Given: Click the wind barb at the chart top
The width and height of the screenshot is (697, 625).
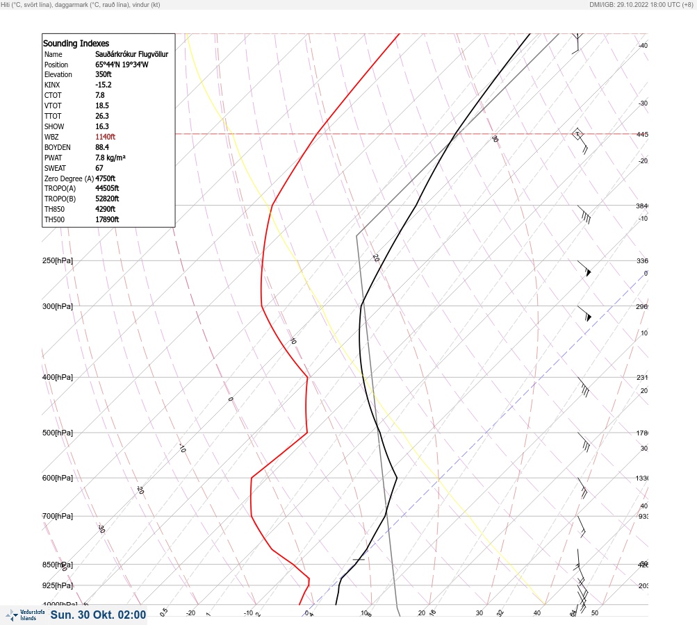Looking at the screenshot, I should point(577,43).
